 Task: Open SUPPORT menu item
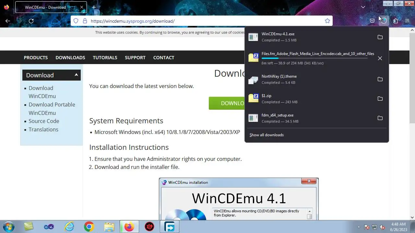(x=135, y=58)
